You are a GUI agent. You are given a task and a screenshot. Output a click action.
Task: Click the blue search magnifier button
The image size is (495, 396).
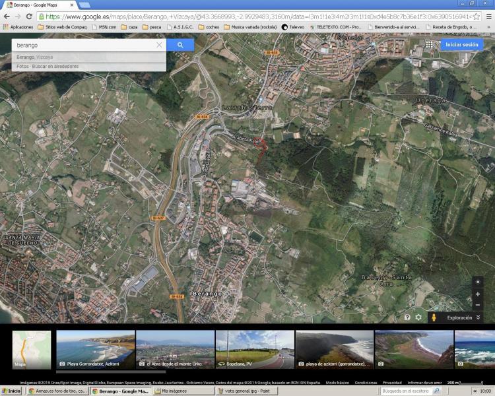tap(180, 45)
